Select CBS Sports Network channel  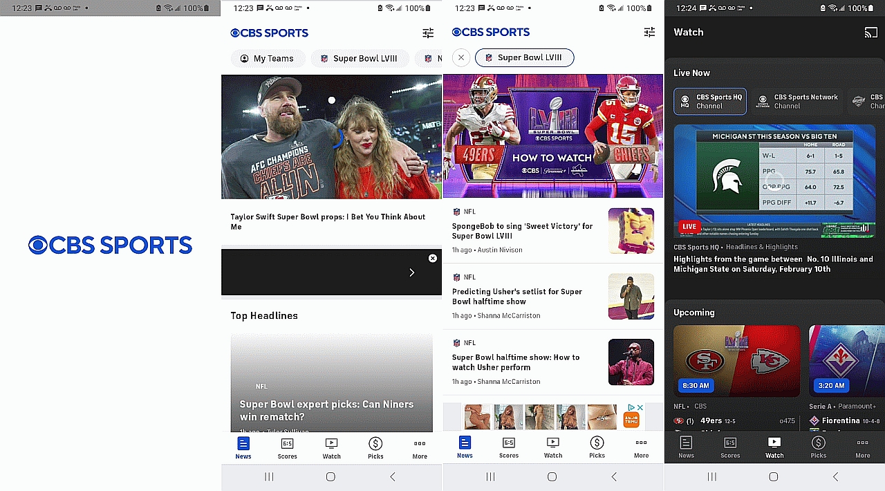797,101
